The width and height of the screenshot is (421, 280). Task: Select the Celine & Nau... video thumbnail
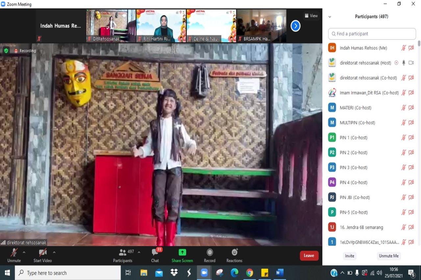pos(211,26)
